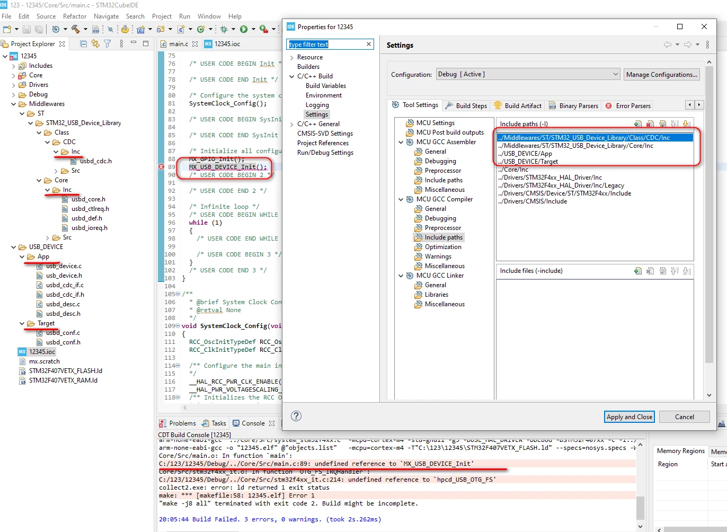The width and height of the screenshot is (727, 532).
Task: Collapse the USB_DEVICE folder in Project Explorer
Action: [14, 247]
